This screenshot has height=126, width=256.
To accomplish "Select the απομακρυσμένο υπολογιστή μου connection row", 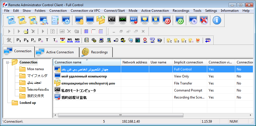I will coord(153,83).
